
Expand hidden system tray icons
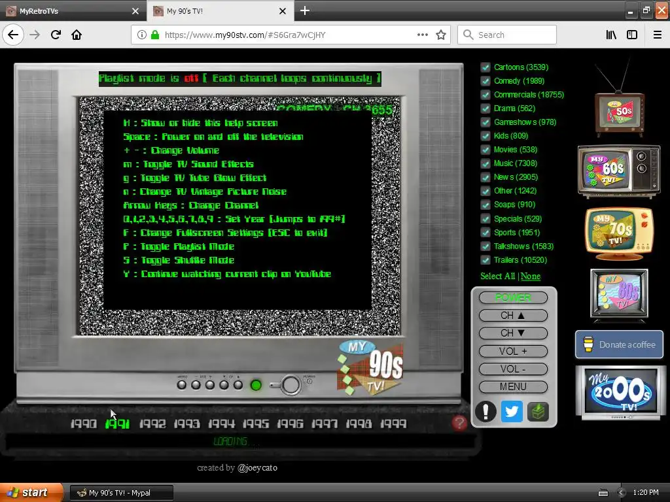click(x=622, y=493)
